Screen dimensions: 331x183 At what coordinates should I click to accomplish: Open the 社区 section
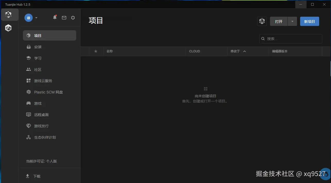[49, 70]
